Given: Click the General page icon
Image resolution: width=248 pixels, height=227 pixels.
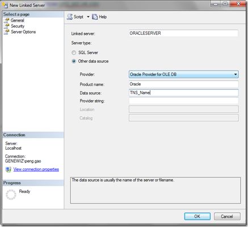Looking at the screenshot, I should click(x=7, y=20).
